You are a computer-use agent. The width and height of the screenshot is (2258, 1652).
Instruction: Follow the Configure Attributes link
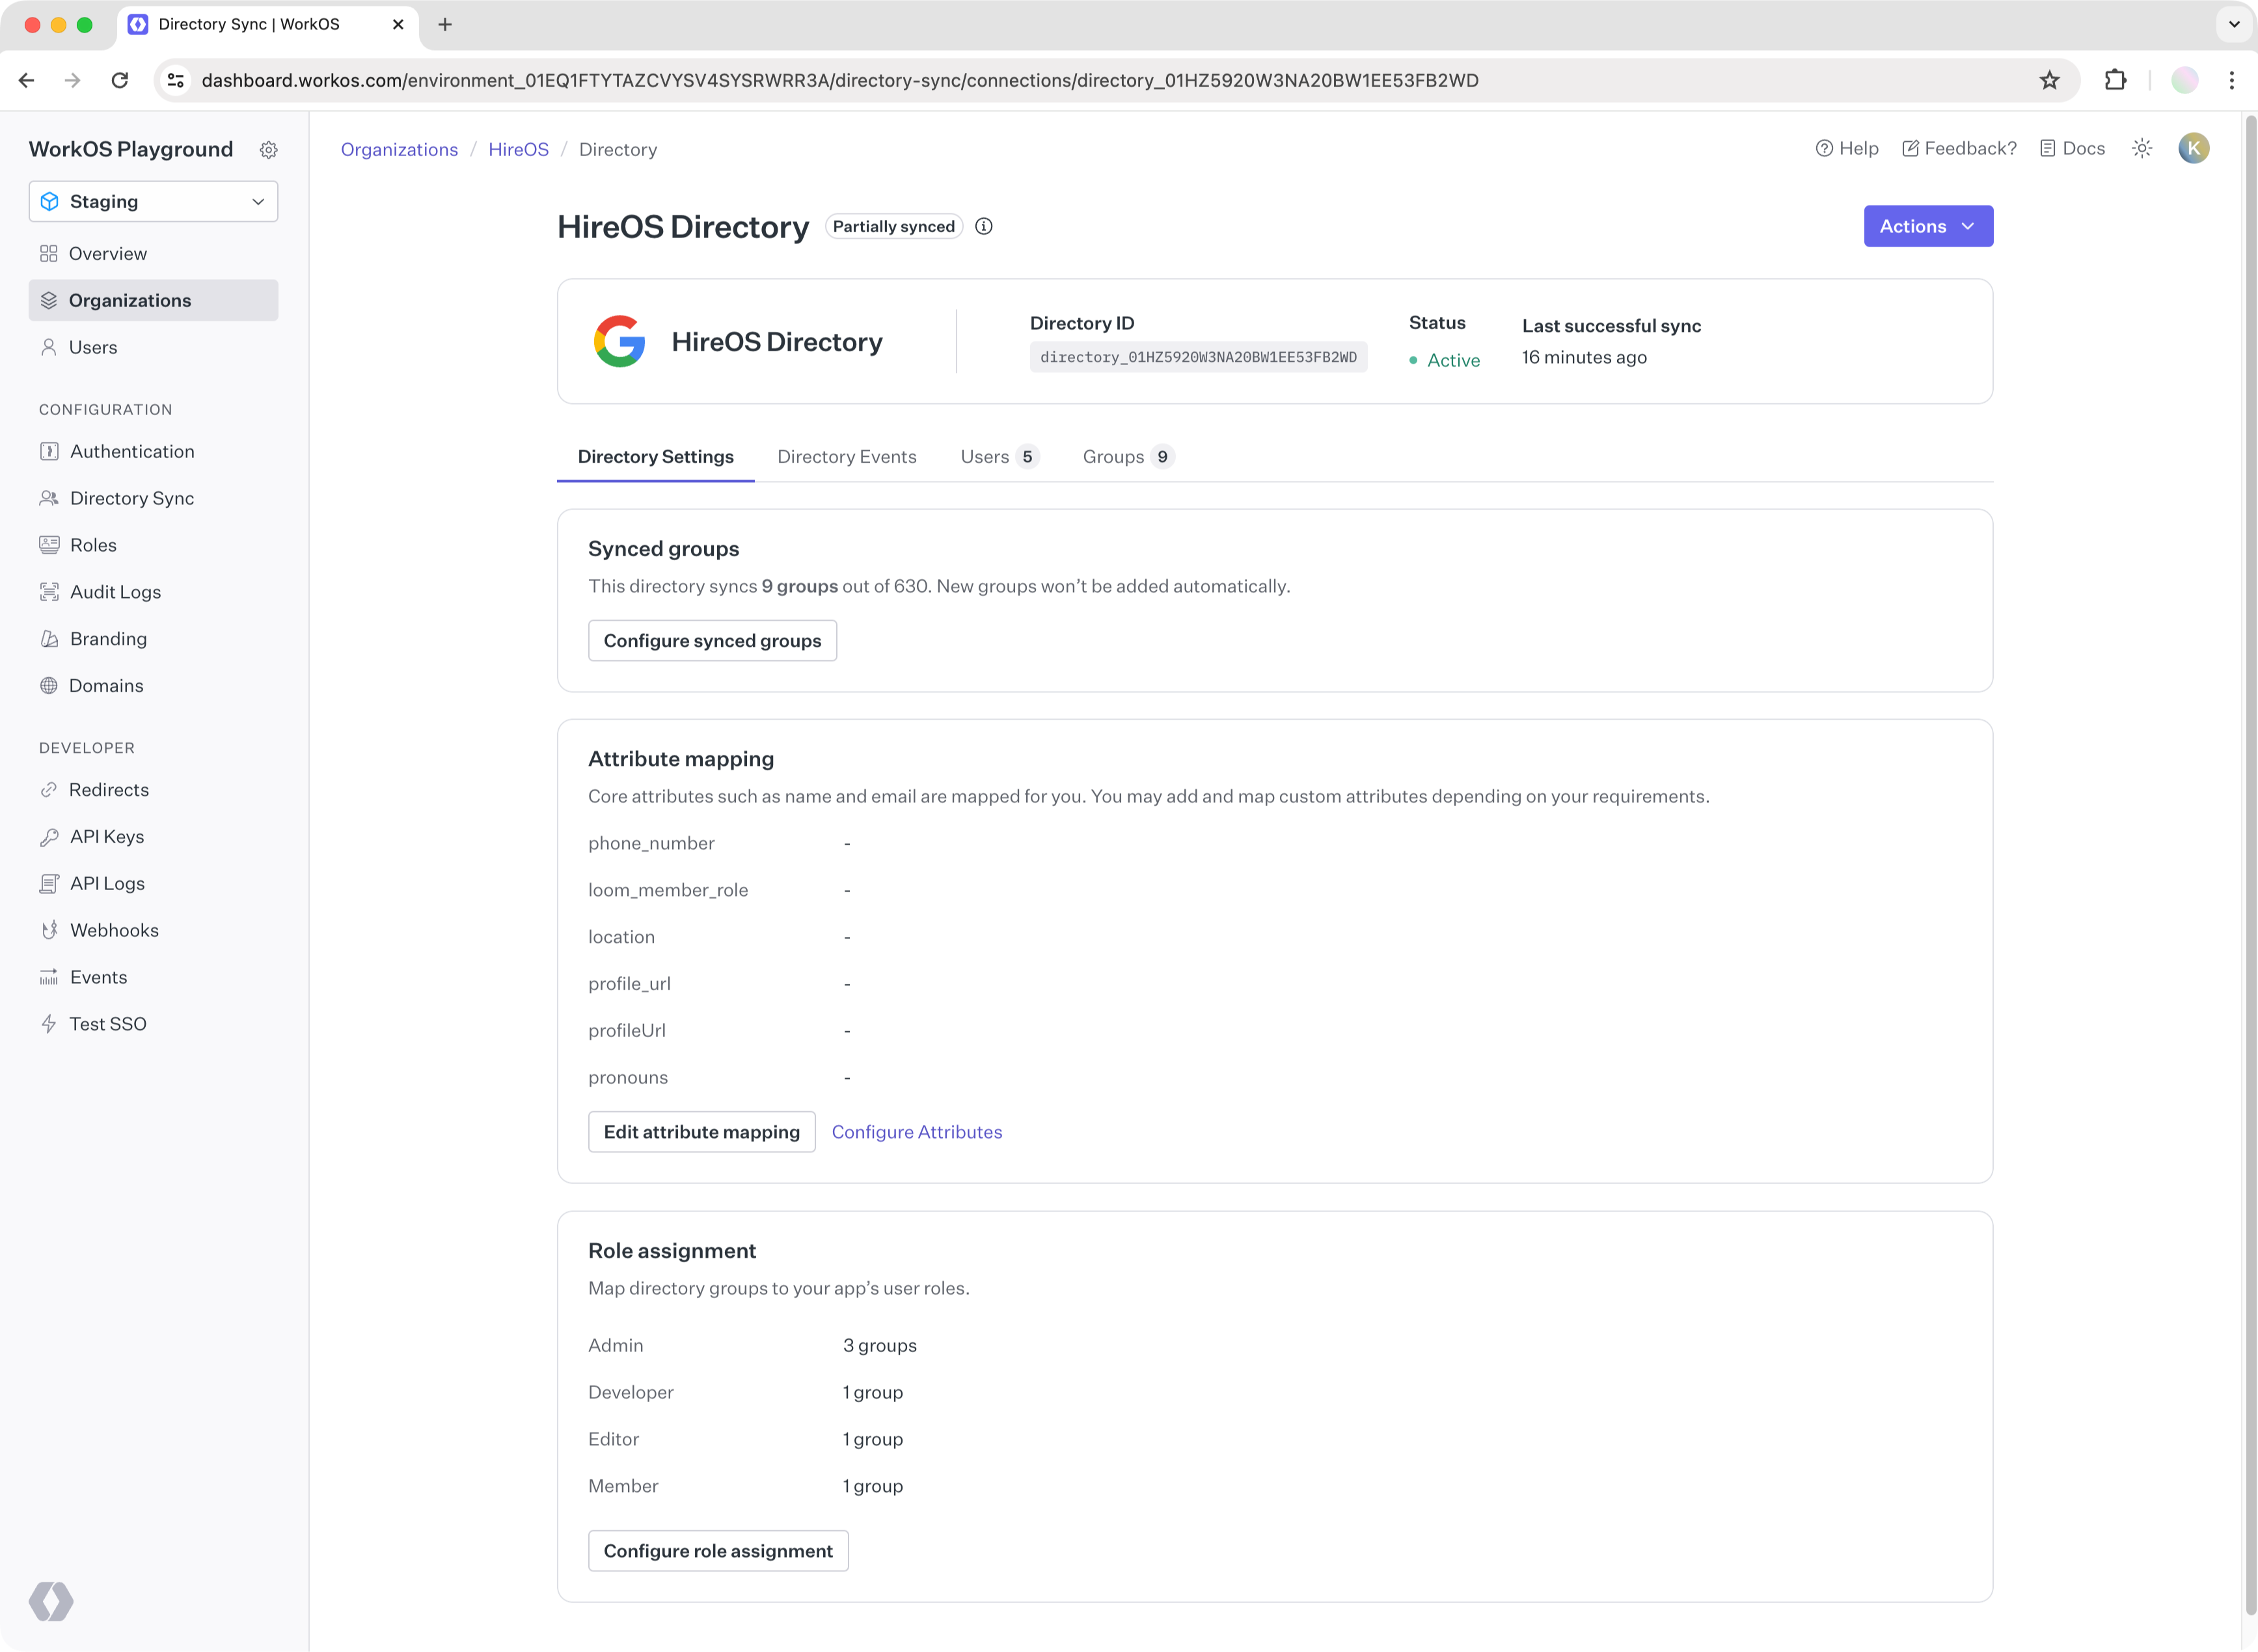(x=916, y=1132)
